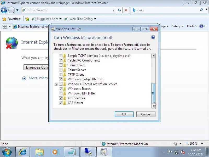Uncheck the XPS Services checkbox
The width and height of the screenshot is (209, 157).
(61, 98)
